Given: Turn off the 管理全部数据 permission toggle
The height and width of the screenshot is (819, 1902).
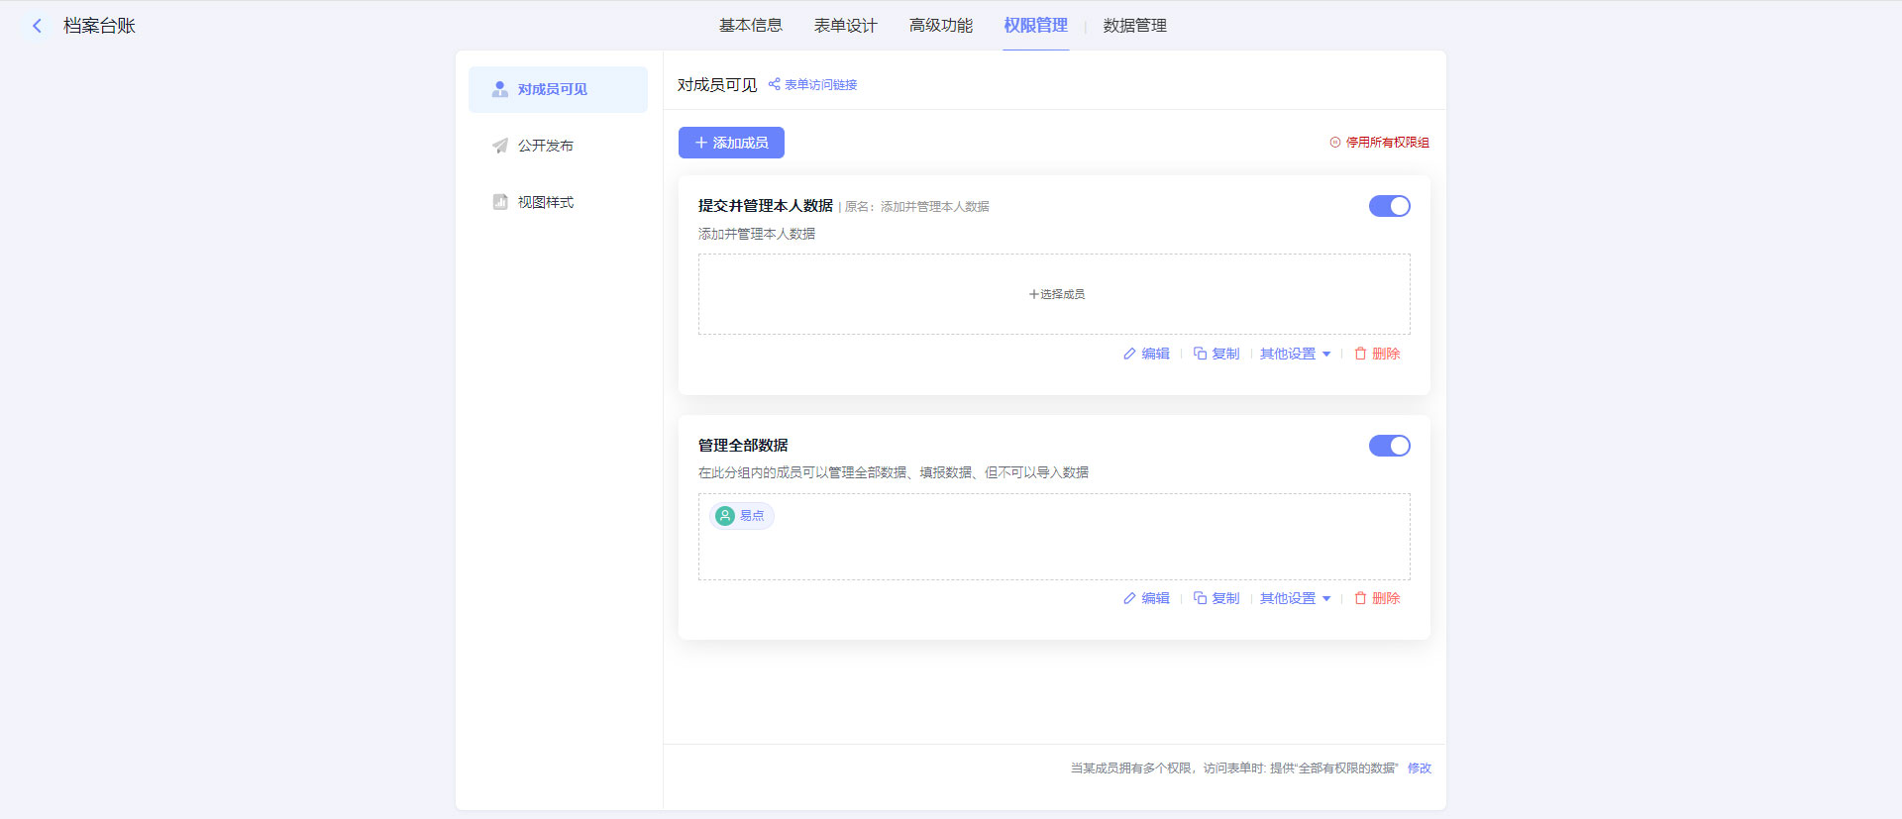Looking at the screenshot, I should click(1389, 446).
